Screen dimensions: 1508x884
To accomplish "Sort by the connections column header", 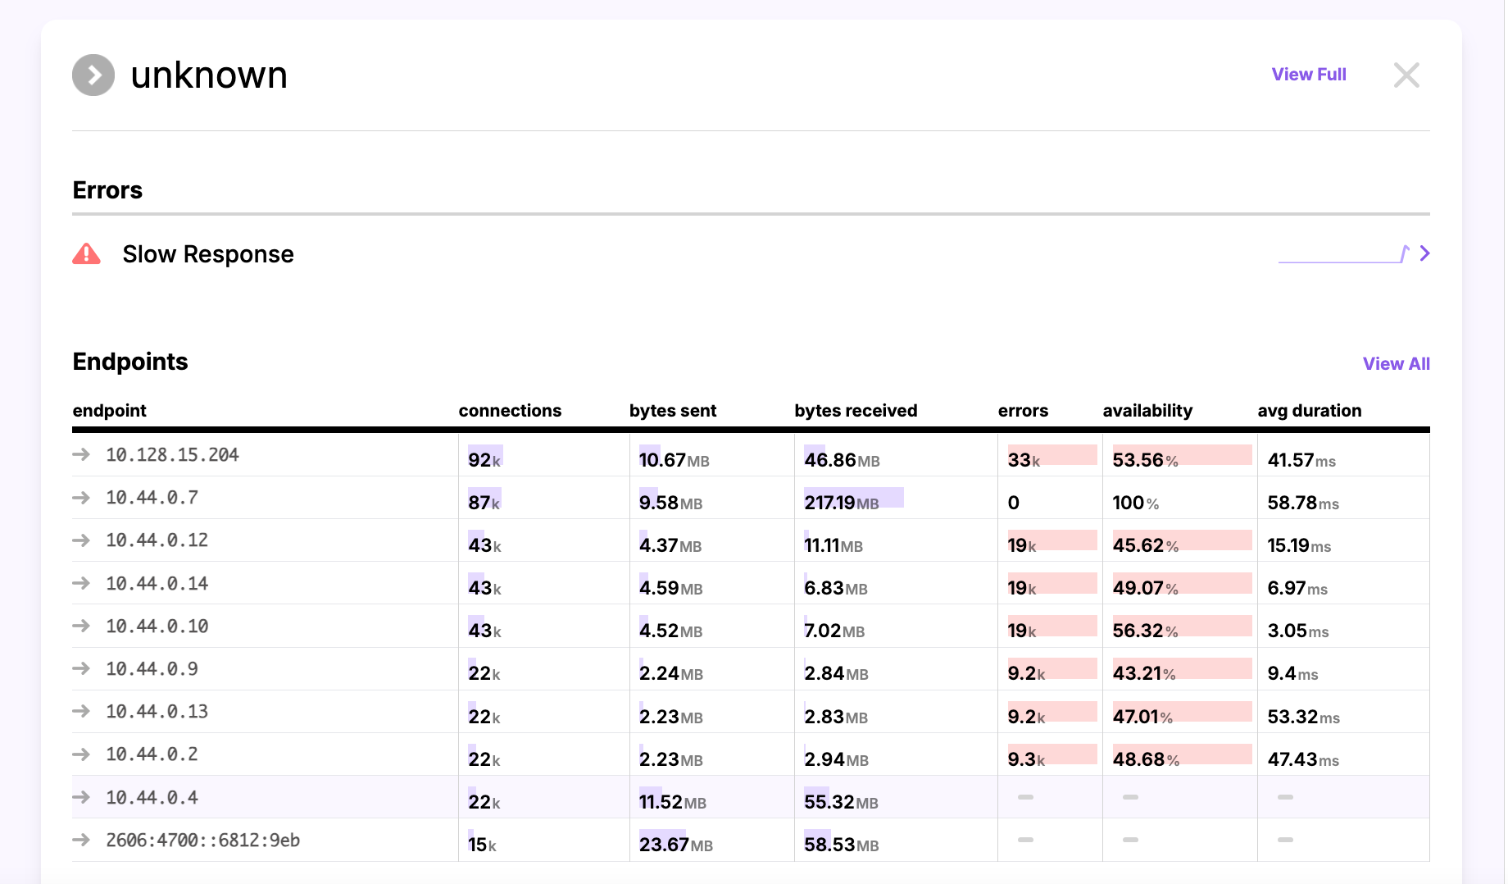I will (x=510, y=411).
